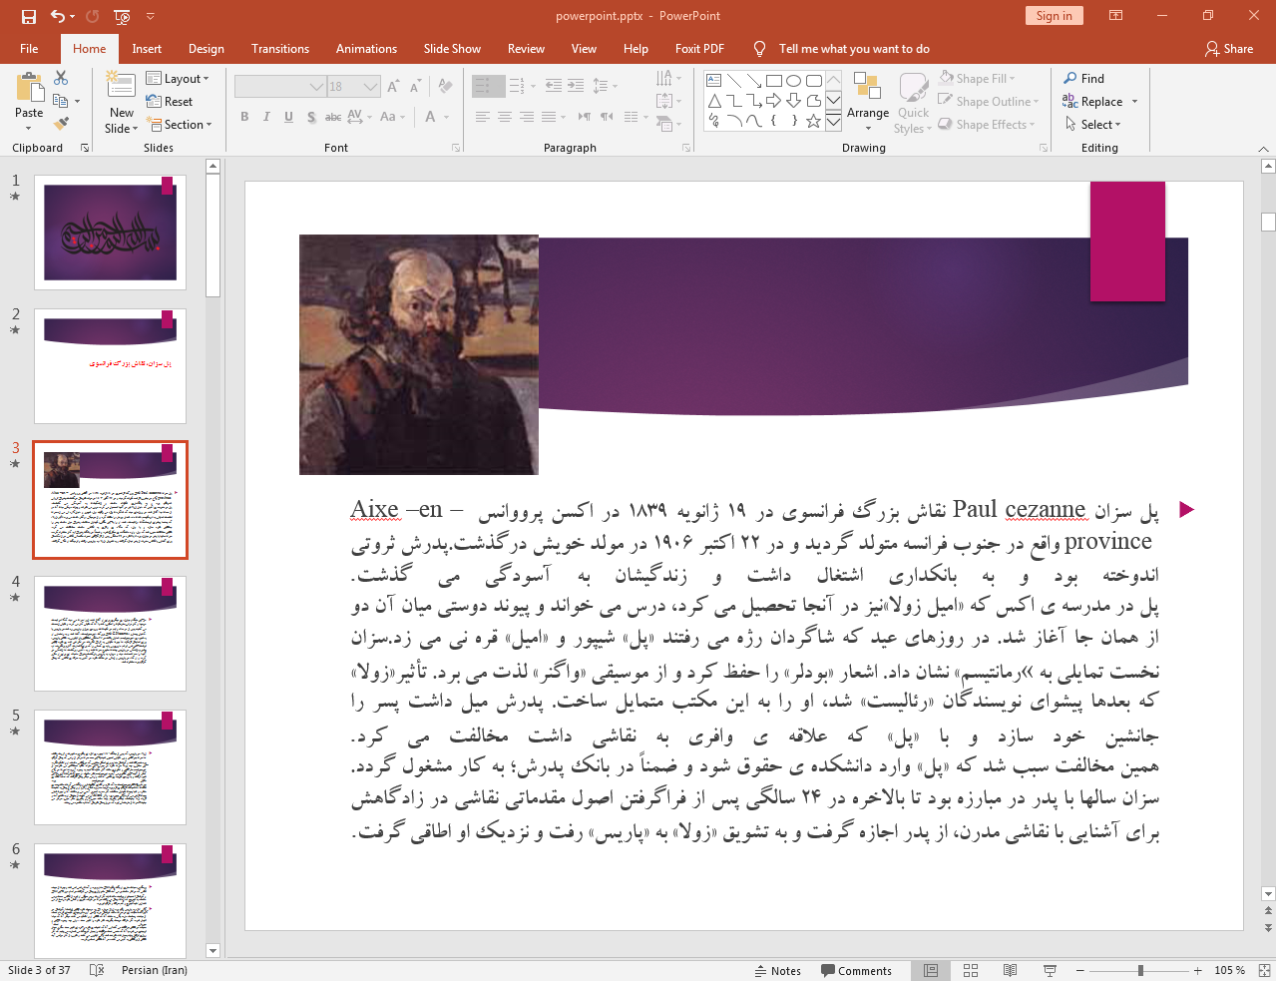The width and height of the screenshot is (1276, 981).
Task: Pick the star shape from the gallery
Action: pyautogui.click(x=813, y=121)
